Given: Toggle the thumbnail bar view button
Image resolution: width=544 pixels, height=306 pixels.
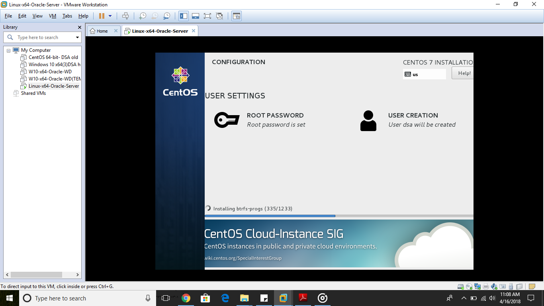Looking at the screenshot, I should (x=196, y=16).
